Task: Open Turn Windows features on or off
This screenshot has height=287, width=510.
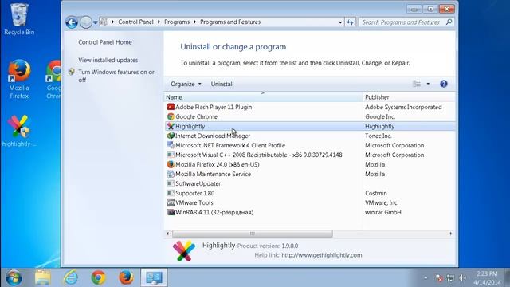Action: click(x=116, y=76)
